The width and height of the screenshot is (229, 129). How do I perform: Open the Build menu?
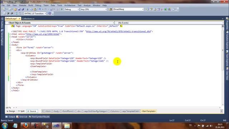click(31, 5)
